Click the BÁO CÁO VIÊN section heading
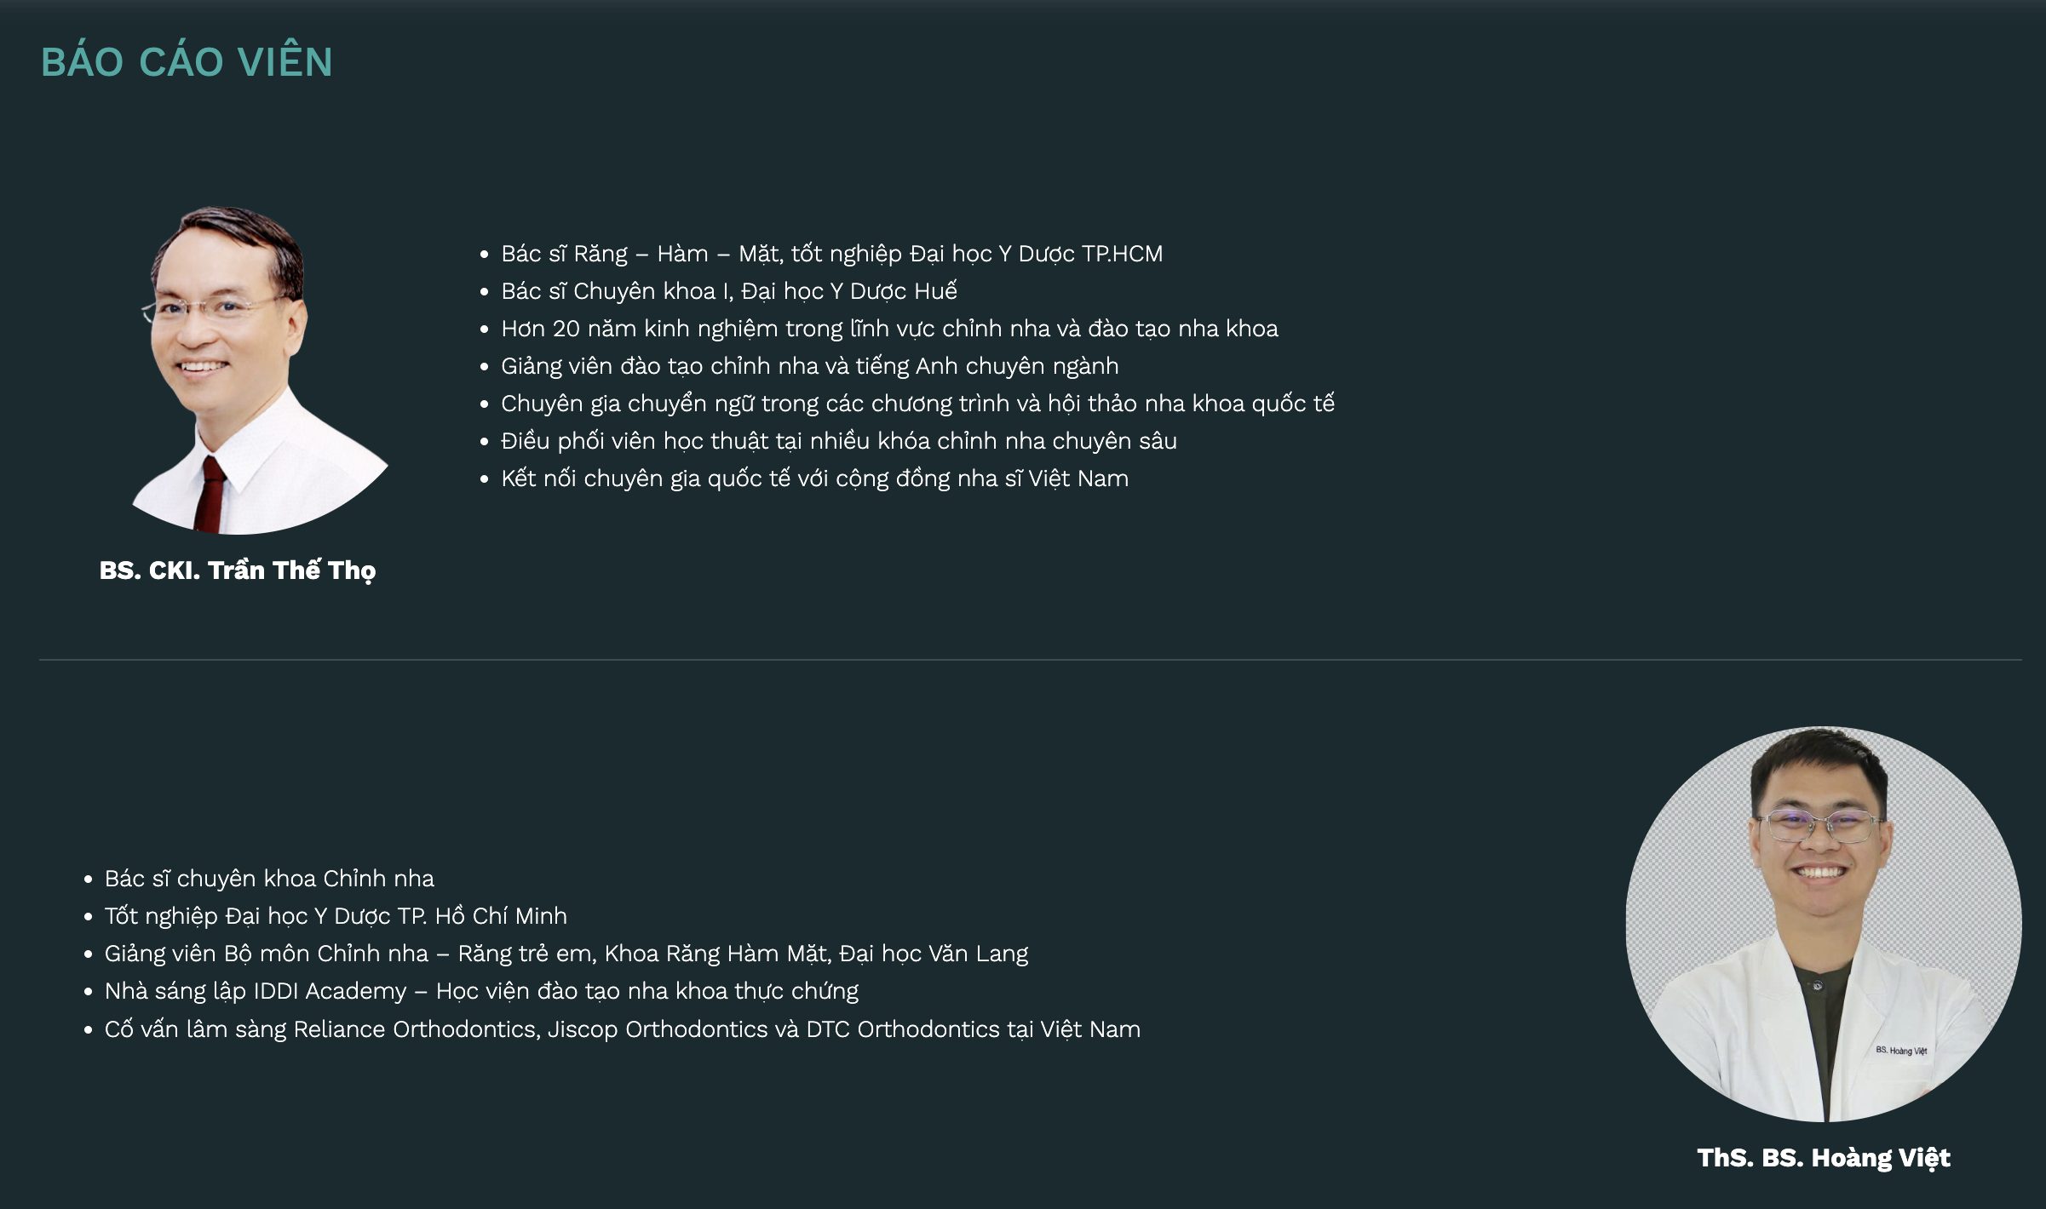2046x1209 pixels. (x=187, y=62)
